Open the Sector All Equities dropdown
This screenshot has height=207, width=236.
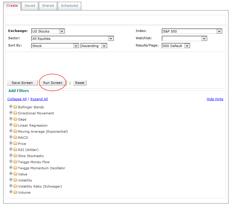click(x=72, y=39)
